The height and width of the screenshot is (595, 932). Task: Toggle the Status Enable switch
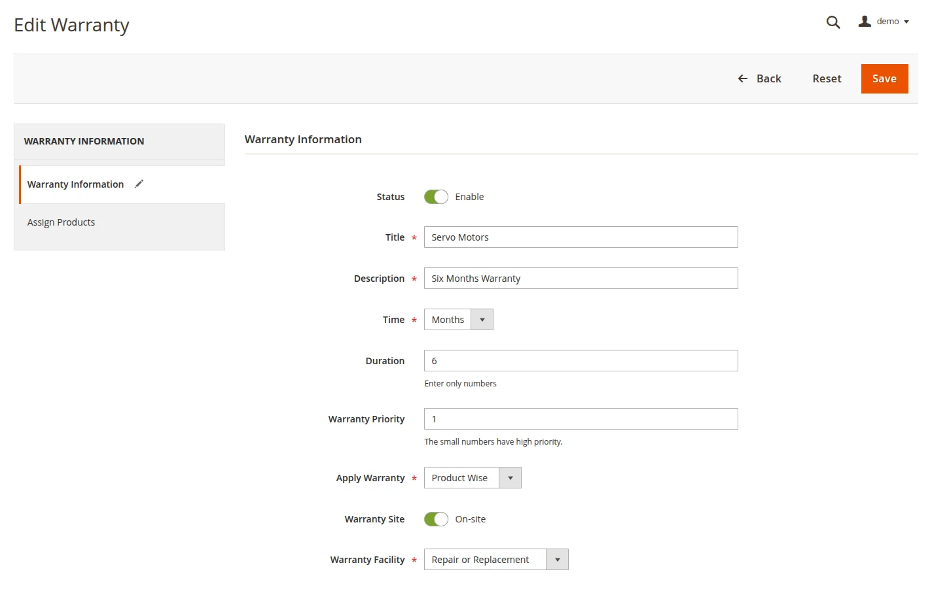point(436,197)
